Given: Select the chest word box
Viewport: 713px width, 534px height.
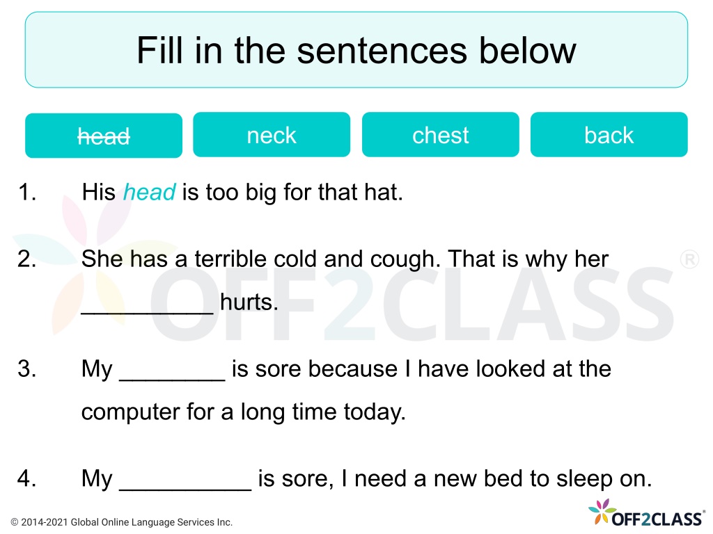Looking at the screenshot, I should coord(440,134).
